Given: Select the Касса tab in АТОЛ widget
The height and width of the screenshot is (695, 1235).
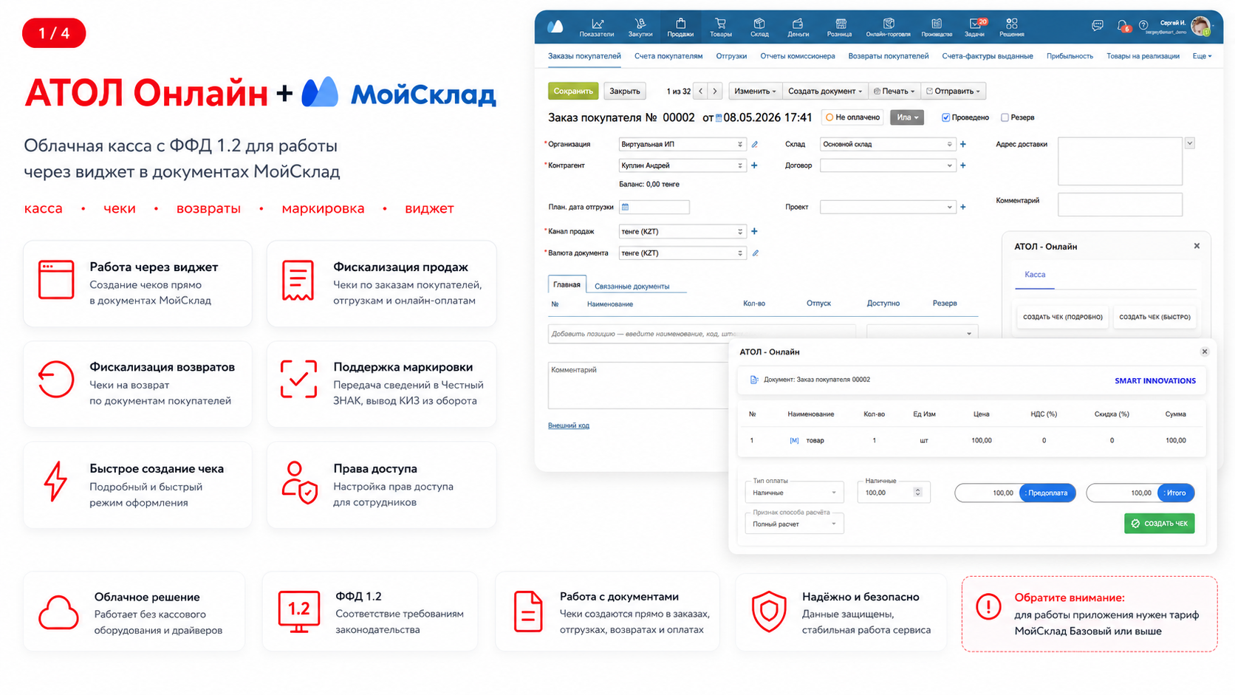Looking at the screenshot, I should [x=1035, y=275].
